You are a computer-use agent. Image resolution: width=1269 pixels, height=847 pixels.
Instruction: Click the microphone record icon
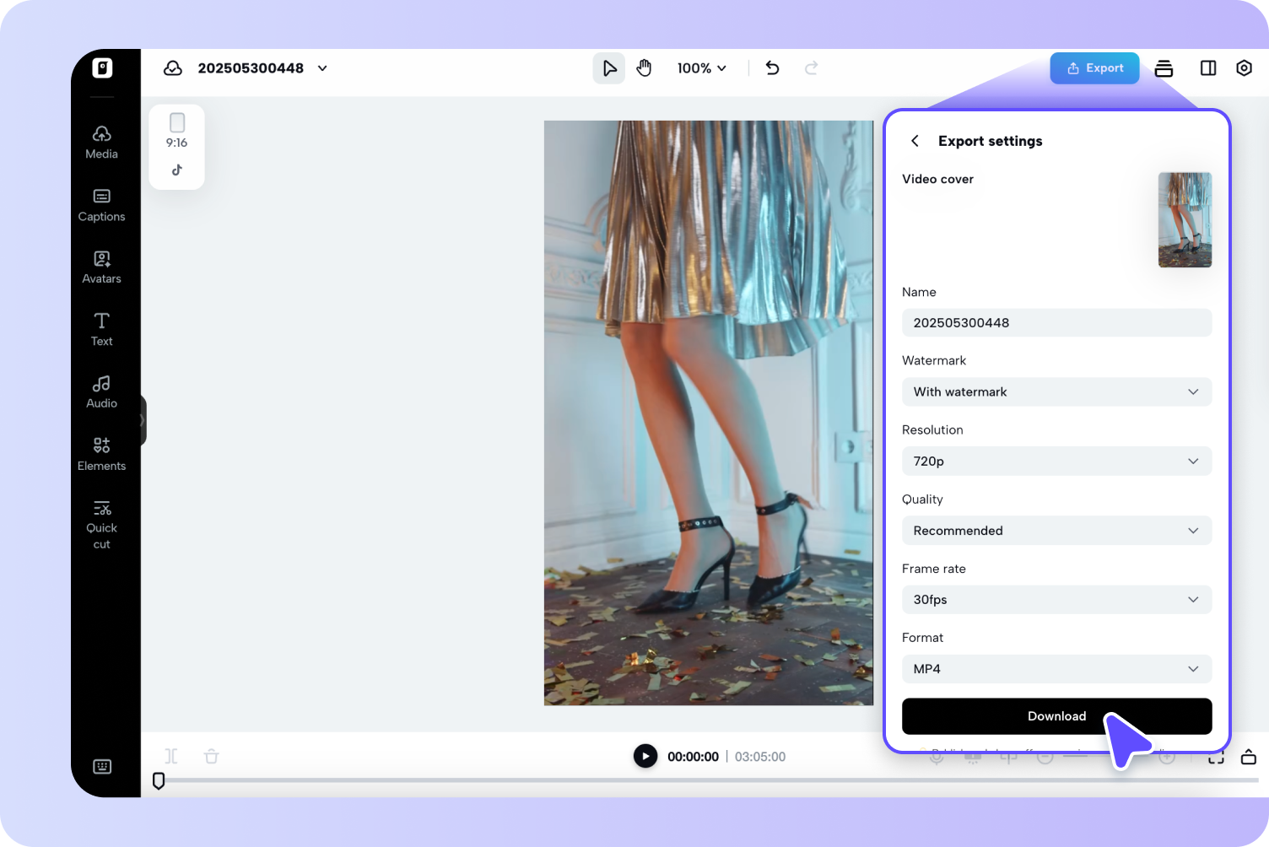pyautogui.click(x=937, y=758)
